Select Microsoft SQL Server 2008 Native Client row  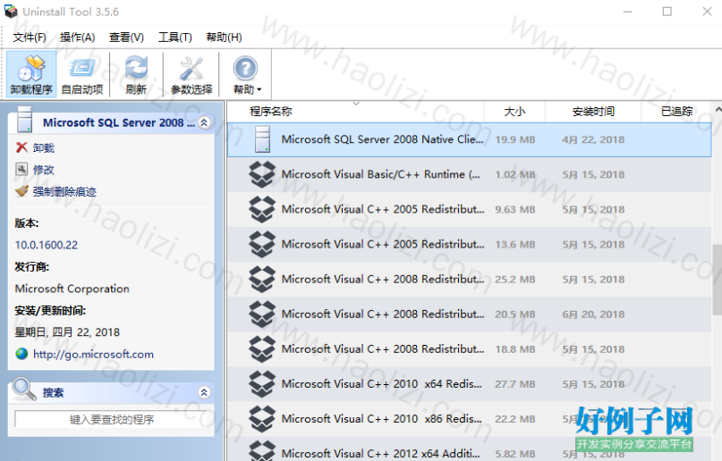(x=469, y=139)
